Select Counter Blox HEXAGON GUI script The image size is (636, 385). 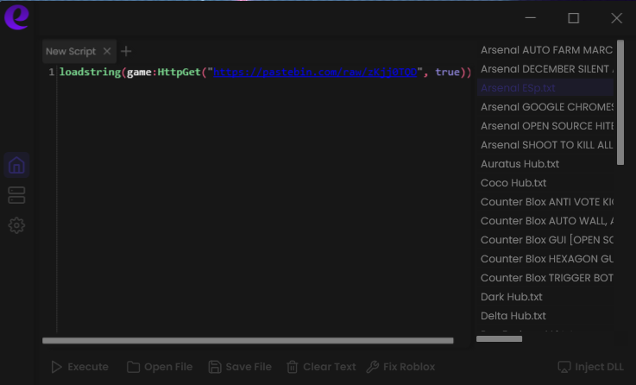(x=546, y=259)
